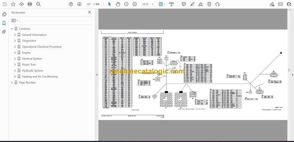Jump to Hydraulic System bookmark
The width and height of the screenshot is (294, 142).
click(x=32, y=71)
